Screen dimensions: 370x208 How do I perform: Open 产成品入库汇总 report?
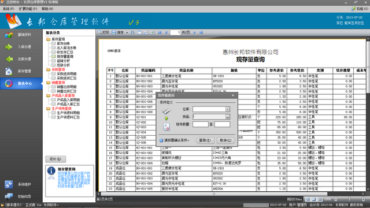point(68,104)
